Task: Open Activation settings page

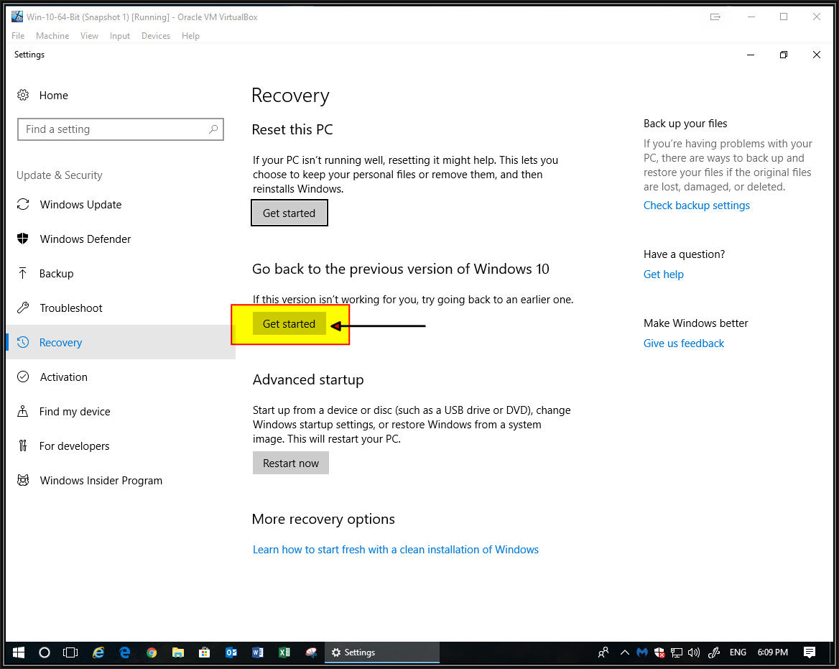Action: [121, 377]
